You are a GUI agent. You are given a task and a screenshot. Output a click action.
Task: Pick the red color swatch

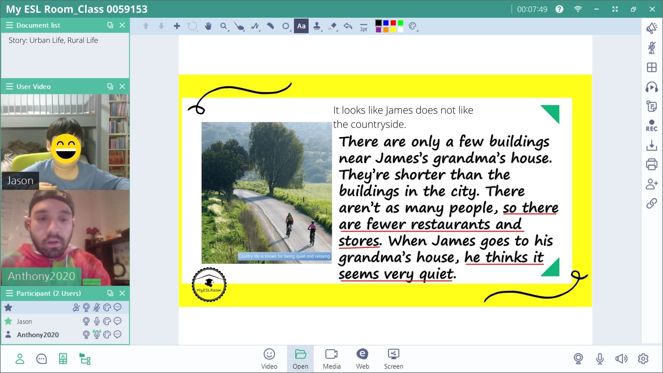pyautogui.click(x=393, y=23)
